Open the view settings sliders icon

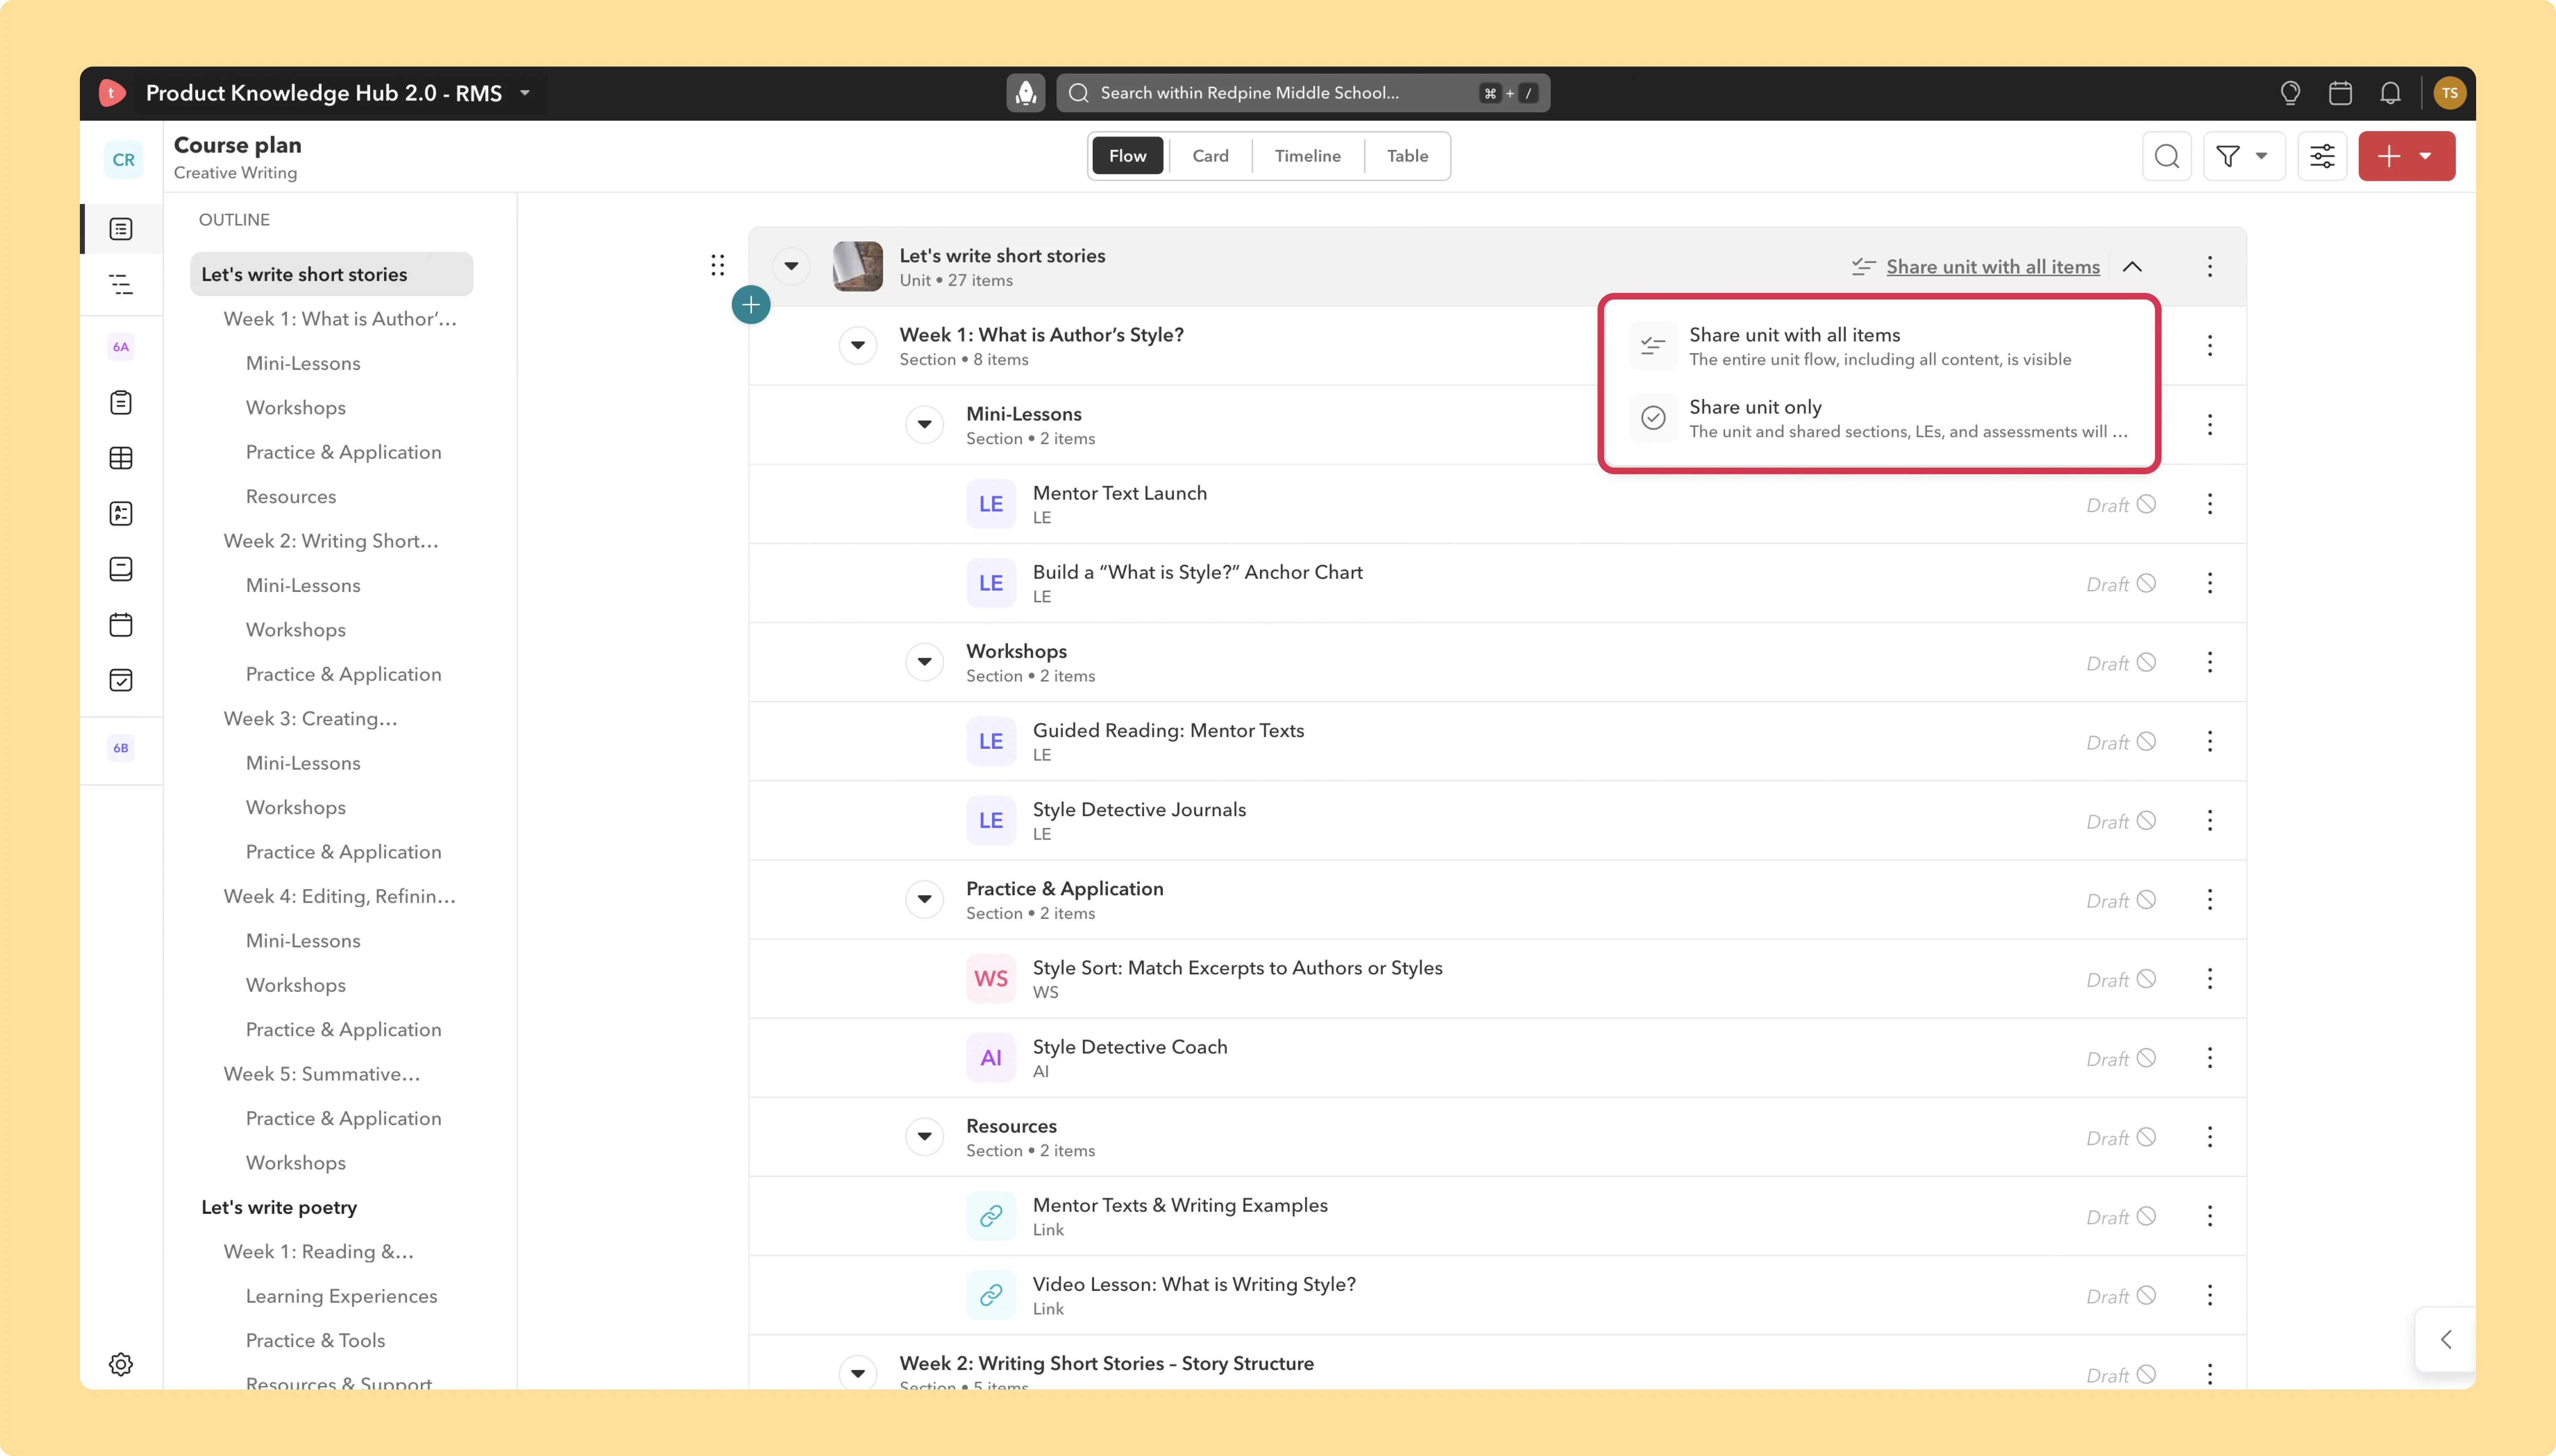coord(2322,156)
